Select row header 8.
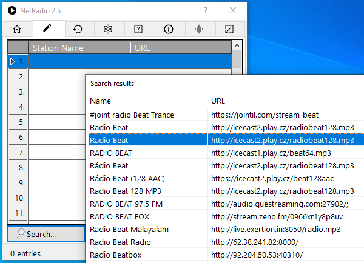364x263 pixels. (x=18, y=167)
